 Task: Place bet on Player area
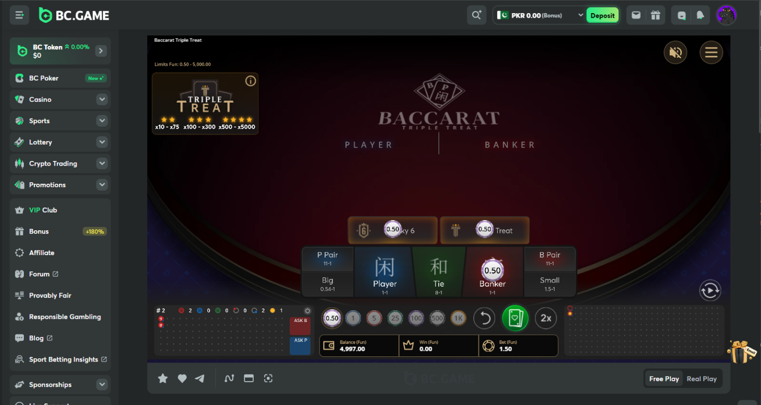pos(385,272)
